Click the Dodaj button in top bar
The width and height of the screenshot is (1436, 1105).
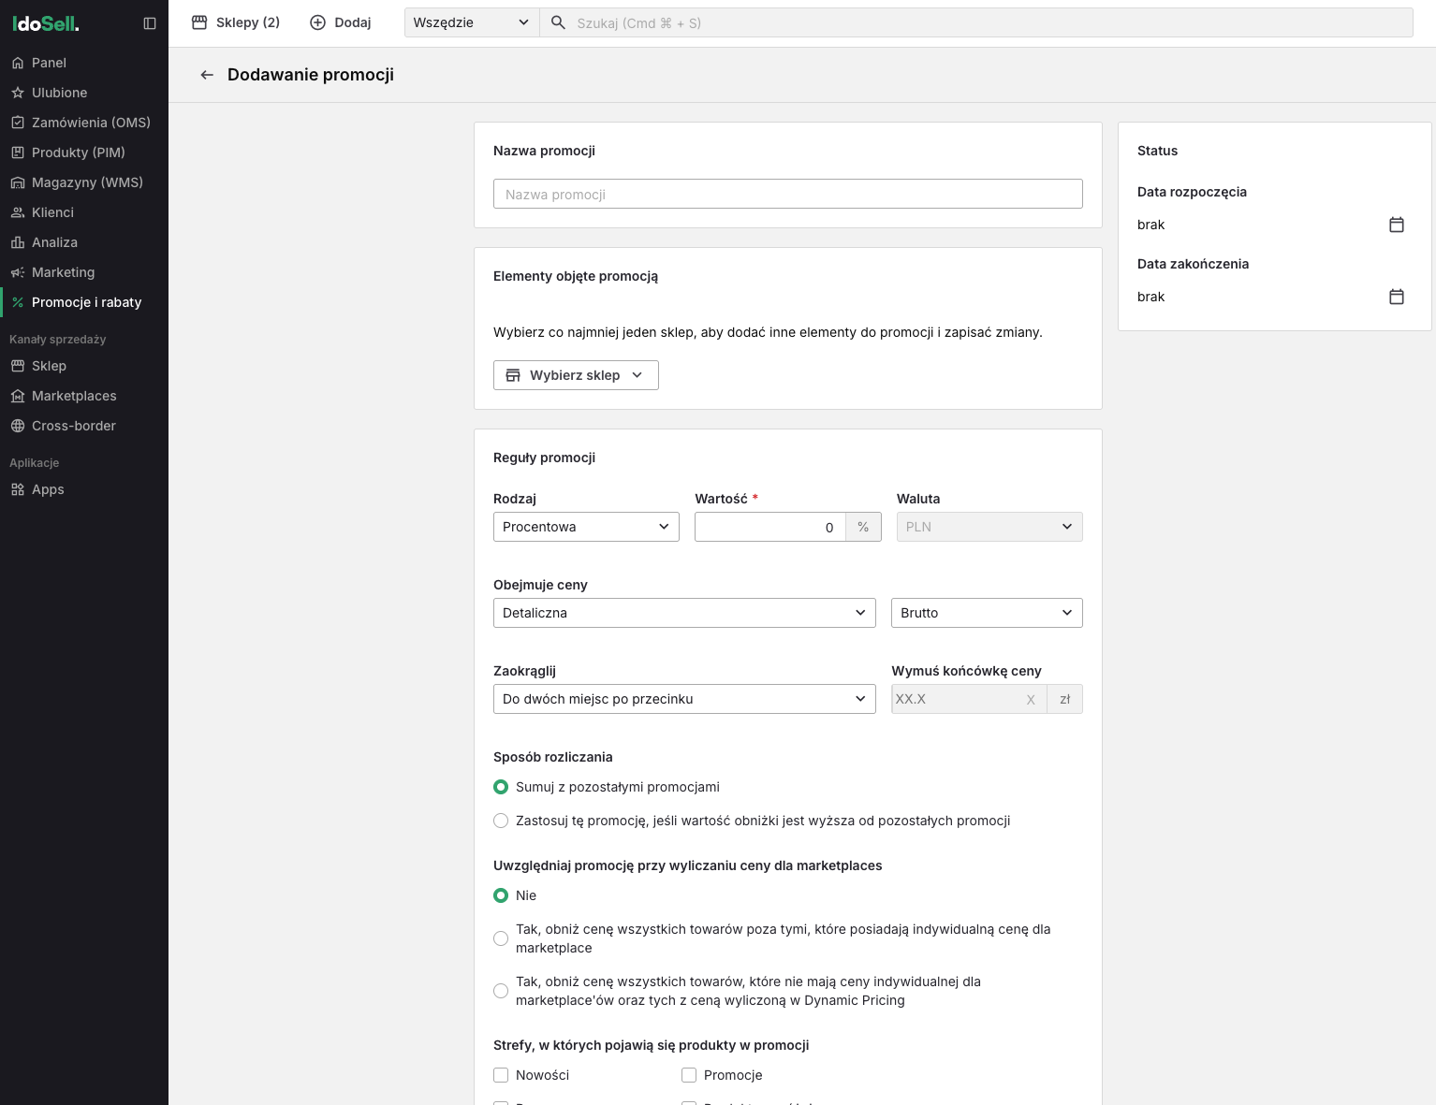(x=341, y=22)
